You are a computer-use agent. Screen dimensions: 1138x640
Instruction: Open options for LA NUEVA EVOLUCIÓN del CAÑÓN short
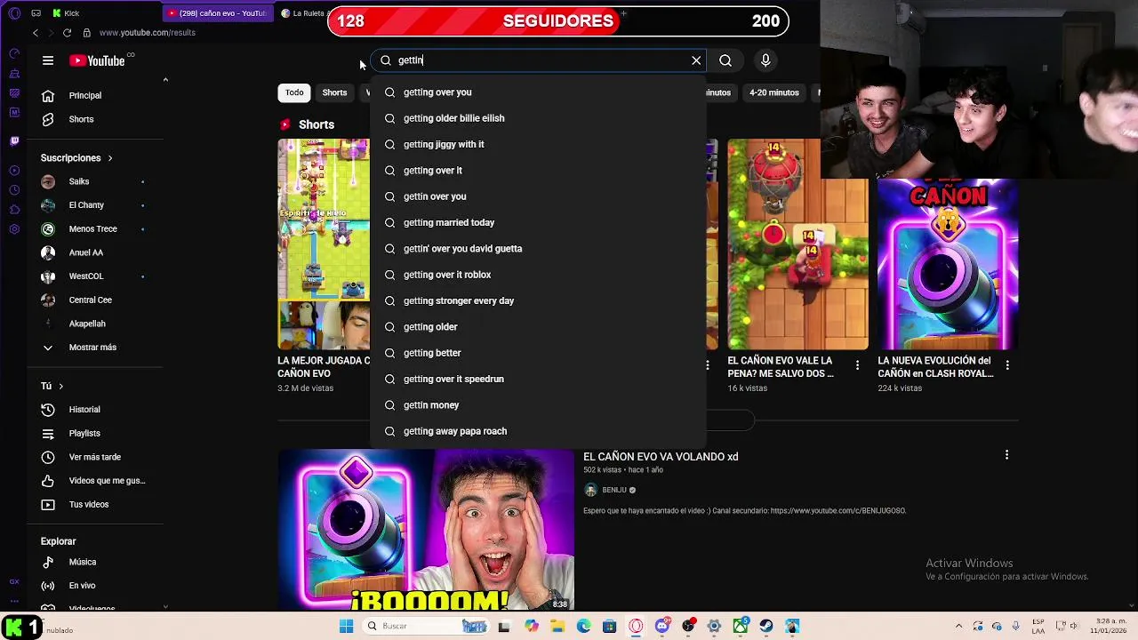[x=1007, y=365]
